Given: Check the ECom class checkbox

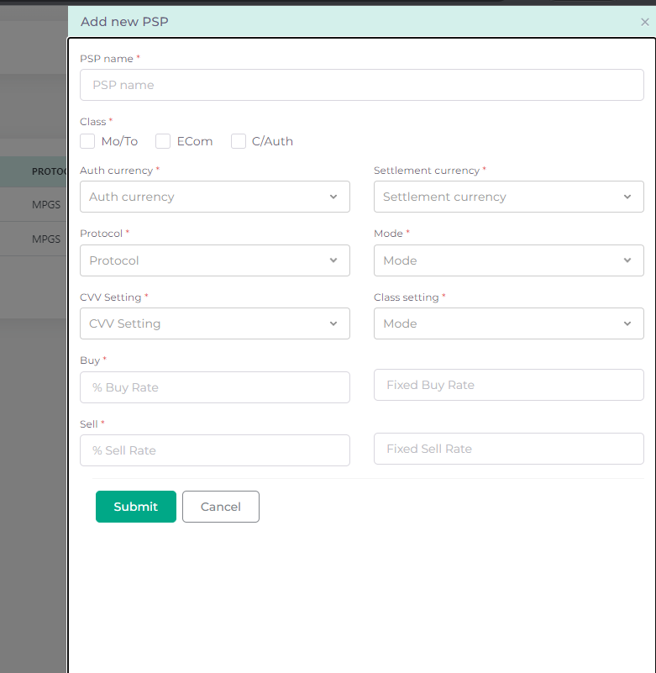Looking at the screenshot, I should point(163,141).
